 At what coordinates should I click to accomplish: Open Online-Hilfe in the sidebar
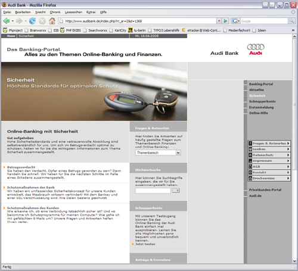click(259, 113)
